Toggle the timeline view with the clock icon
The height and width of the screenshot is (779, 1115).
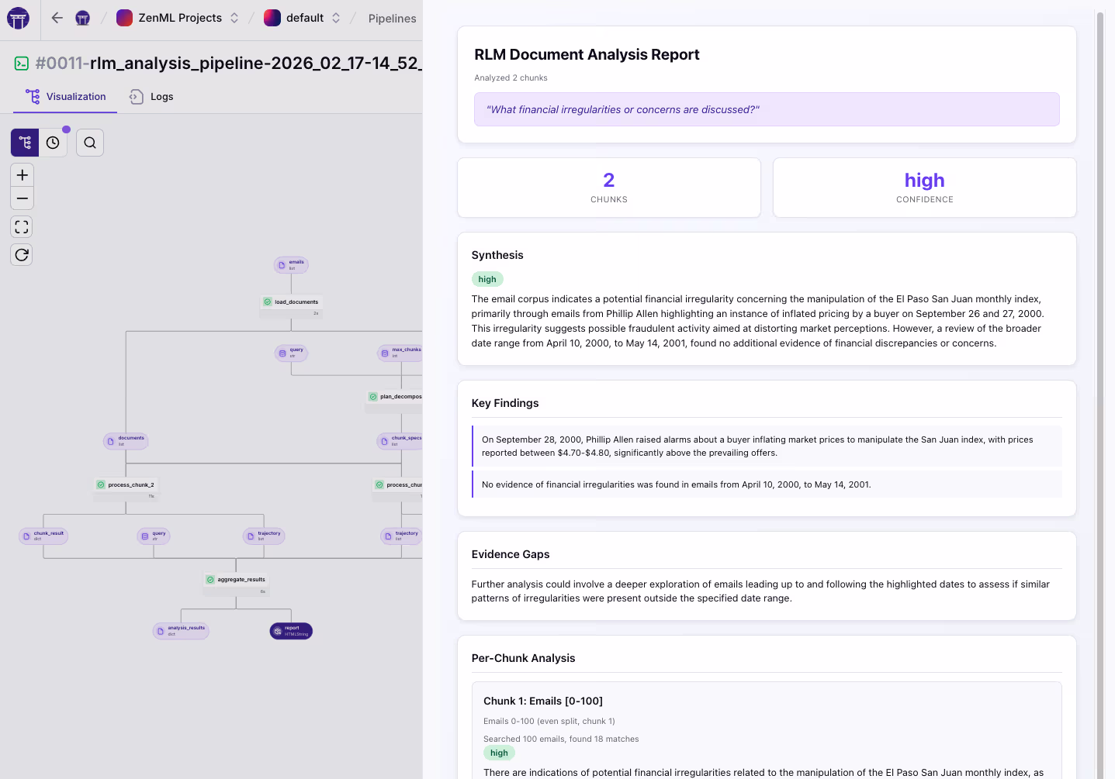53,142
